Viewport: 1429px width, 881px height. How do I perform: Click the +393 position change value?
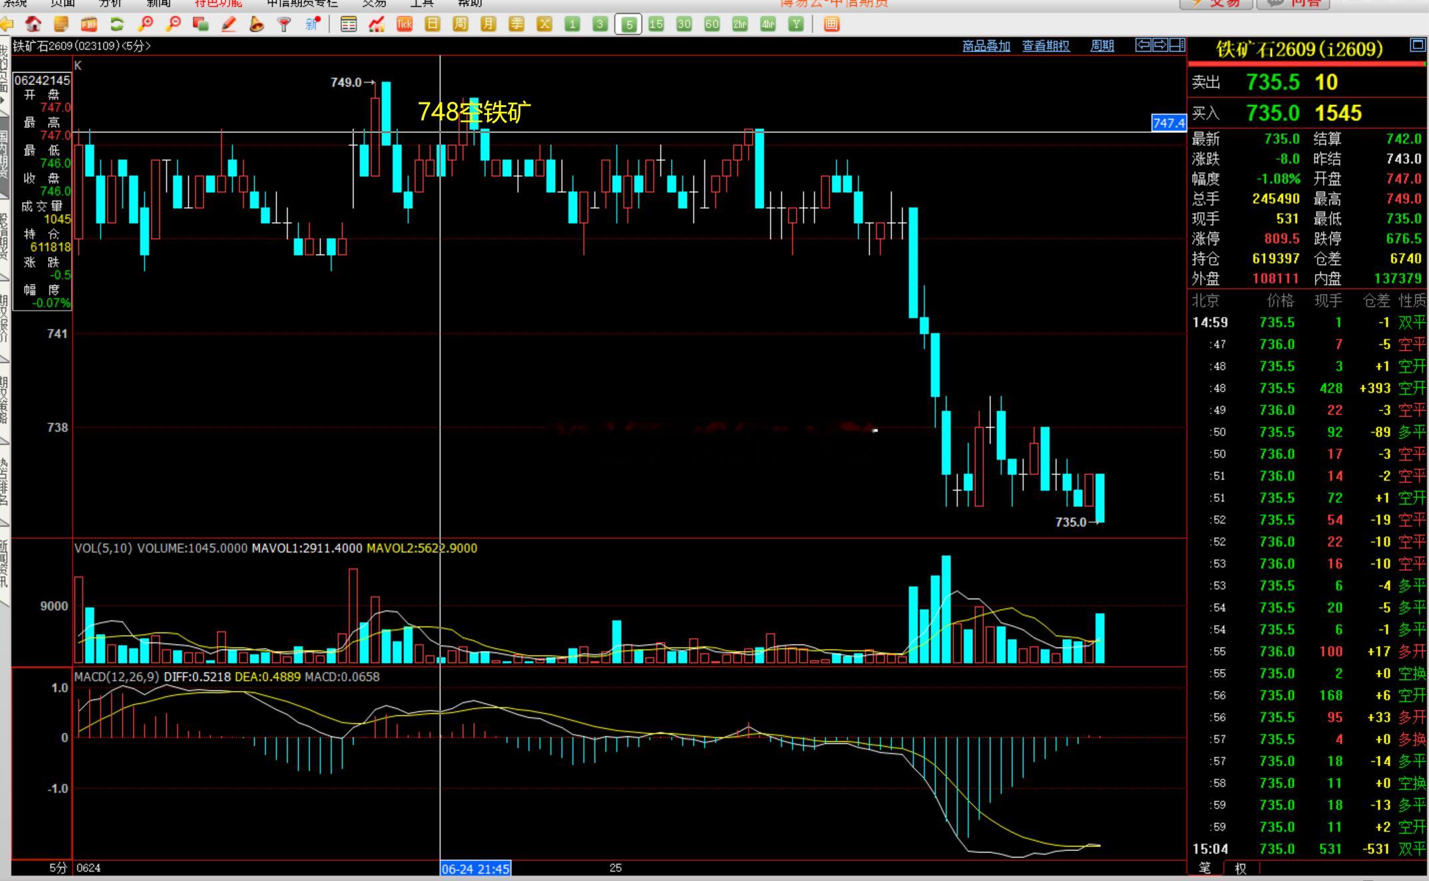(x=1374, y=388)
